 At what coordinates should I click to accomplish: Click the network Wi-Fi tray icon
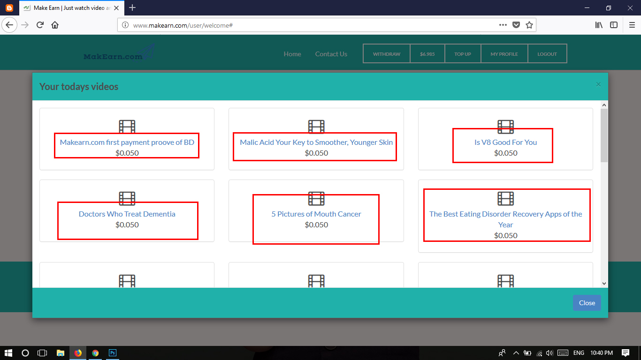[x=539, y=353]
